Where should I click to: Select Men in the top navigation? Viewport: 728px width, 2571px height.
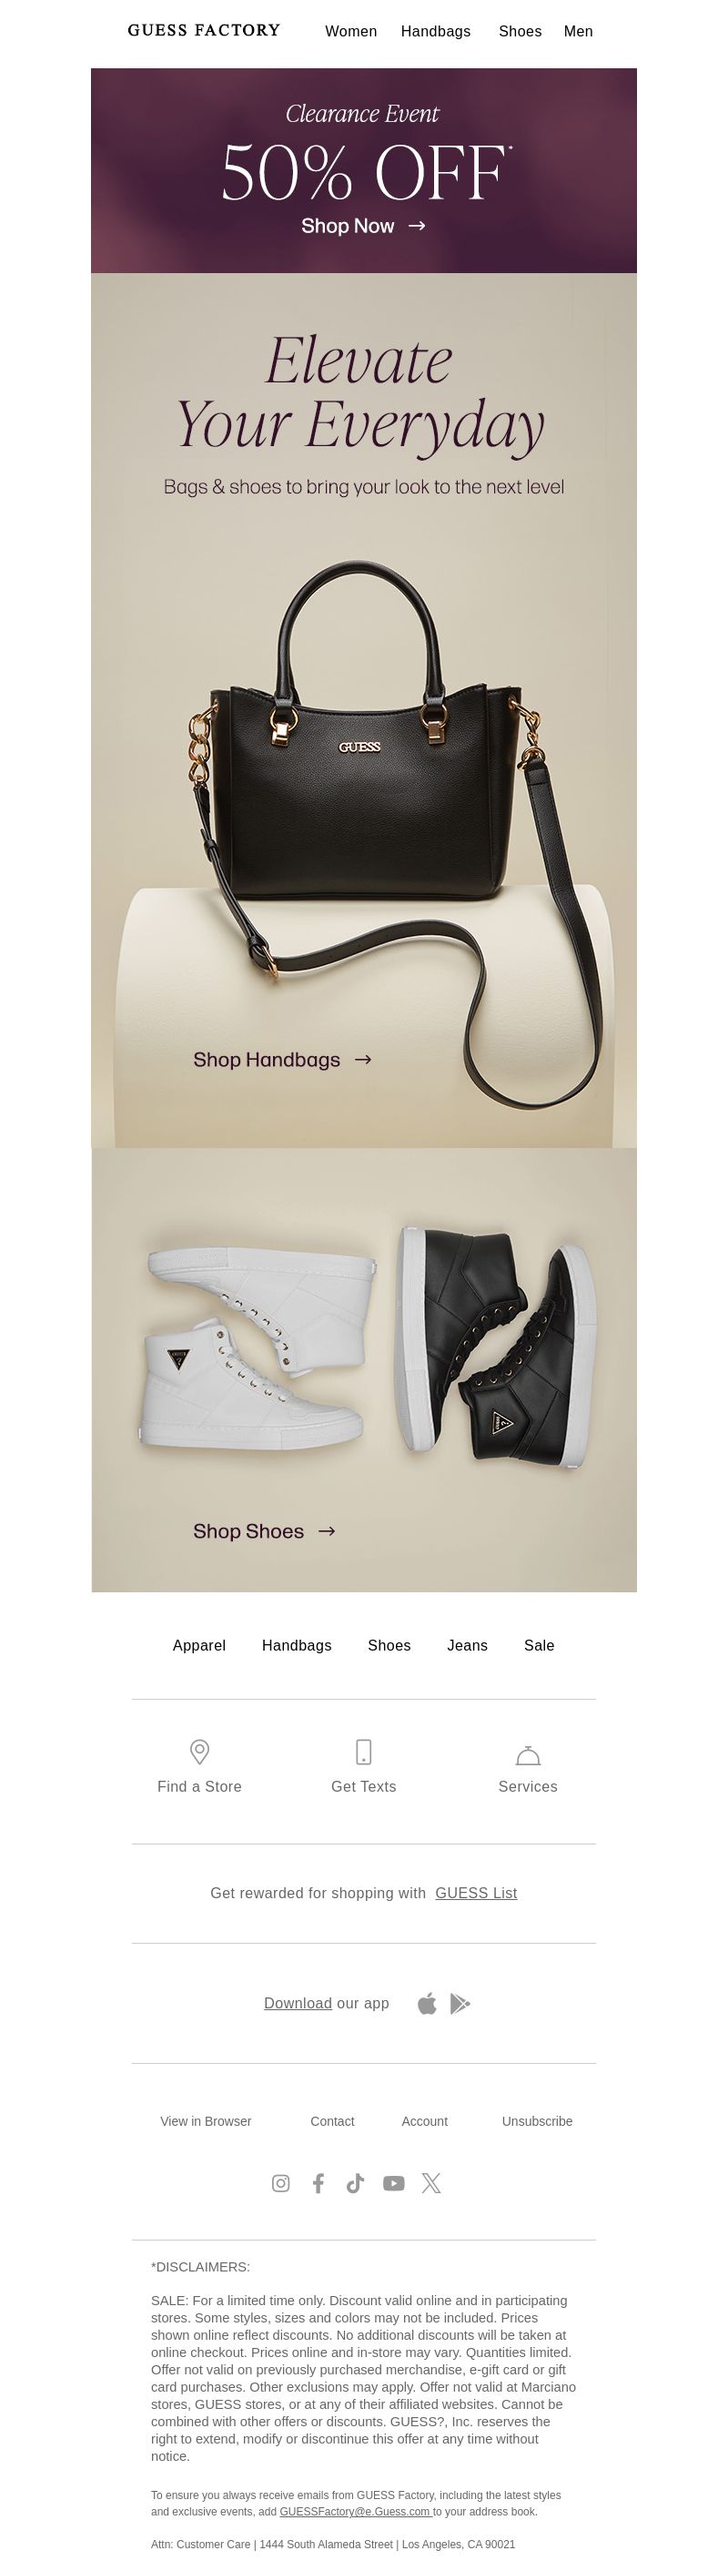(x=579, y=31)
